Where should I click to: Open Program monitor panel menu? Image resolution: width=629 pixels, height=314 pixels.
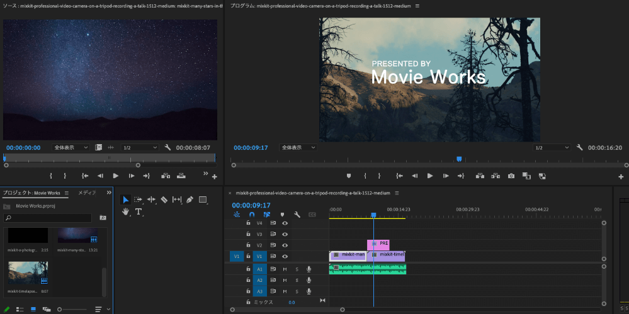417,6
